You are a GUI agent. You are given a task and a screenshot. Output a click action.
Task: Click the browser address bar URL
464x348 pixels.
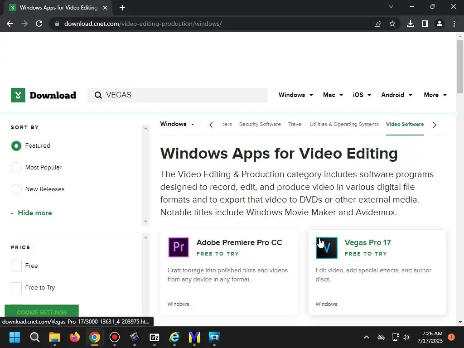click(143, 24)
